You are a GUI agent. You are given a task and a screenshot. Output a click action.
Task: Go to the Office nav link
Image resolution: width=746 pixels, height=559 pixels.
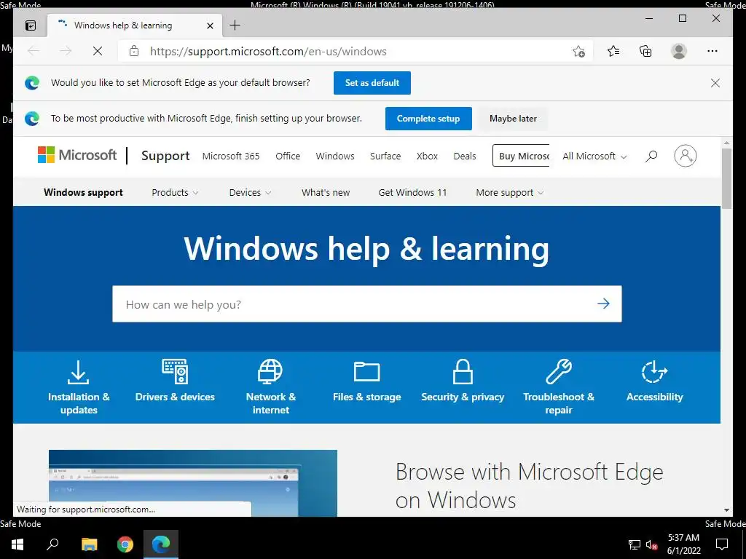click(288, 156)
